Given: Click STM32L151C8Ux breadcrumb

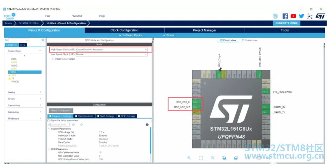Looking at the screenshot, I should pyautogui.click(x=29, y=23).
